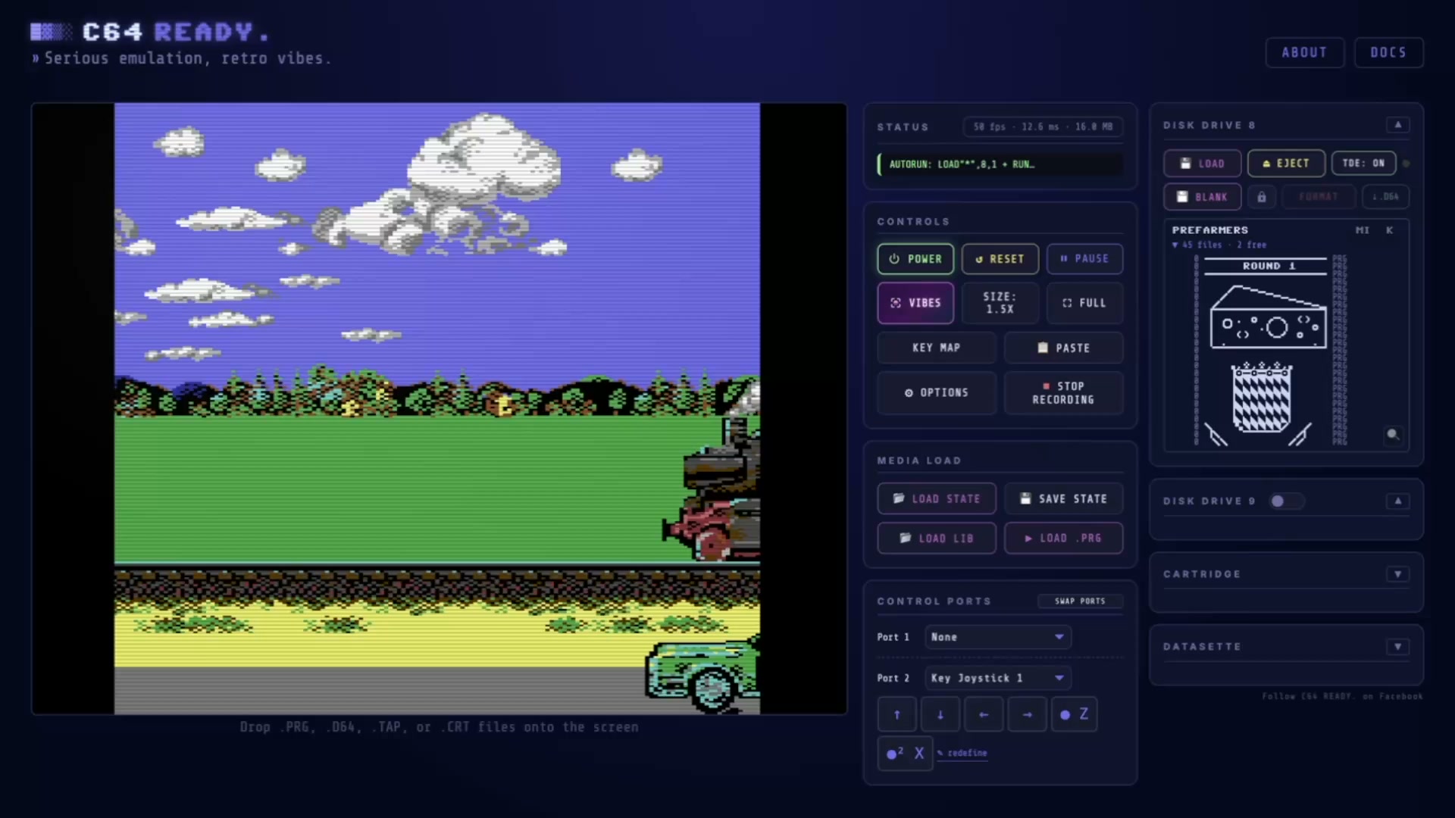Click the magnifier icon in disk directory
Viewport: 1455px width, 818px height.
[x=1393, y=435]
